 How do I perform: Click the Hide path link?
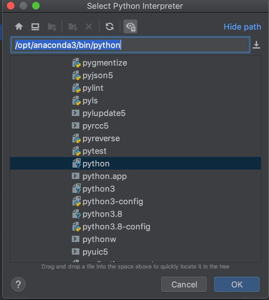[242, 27]
